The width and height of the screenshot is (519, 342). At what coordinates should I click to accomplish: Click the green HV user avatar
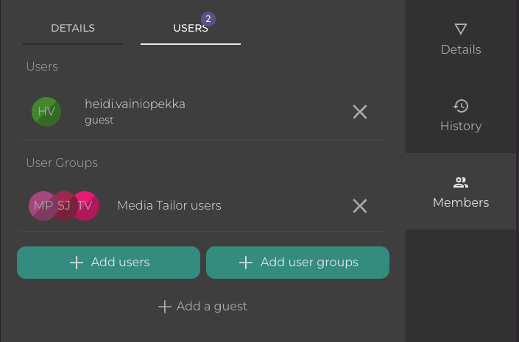[46, 112]
